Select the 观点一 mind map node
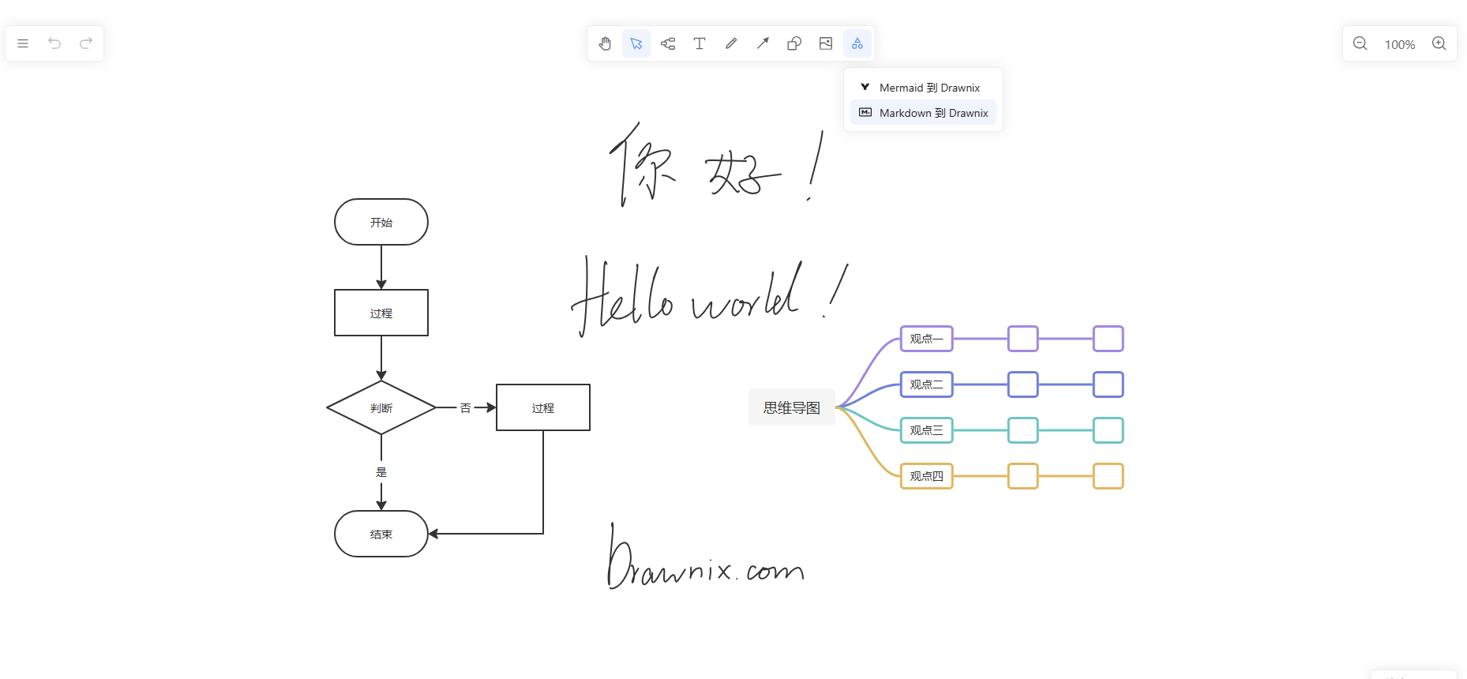 (x=927, y=339)
